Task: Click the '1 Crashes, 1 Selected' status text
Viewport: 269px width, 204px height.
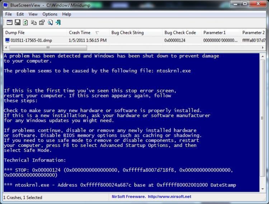Action: coord(23,198)
